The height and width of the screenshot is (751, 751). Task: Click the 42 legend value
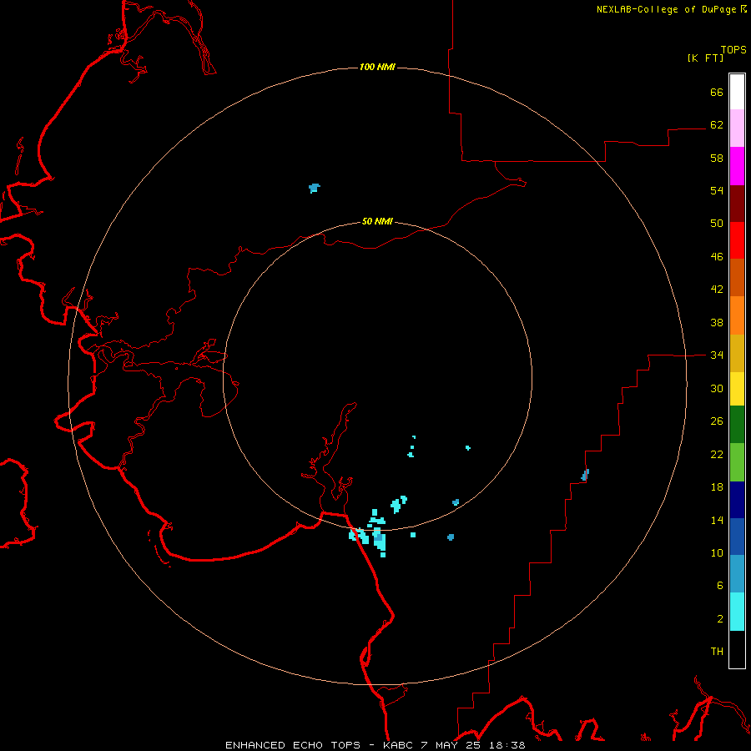pyautogui.click(x=717, y=290)
